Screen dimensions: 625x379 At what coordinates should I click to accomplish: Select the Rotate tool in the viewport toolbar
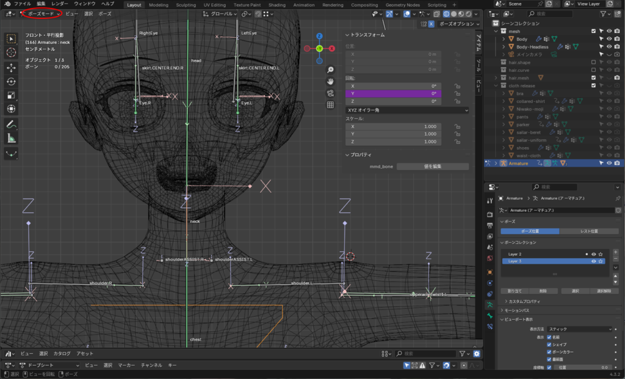tap(12, 81)
